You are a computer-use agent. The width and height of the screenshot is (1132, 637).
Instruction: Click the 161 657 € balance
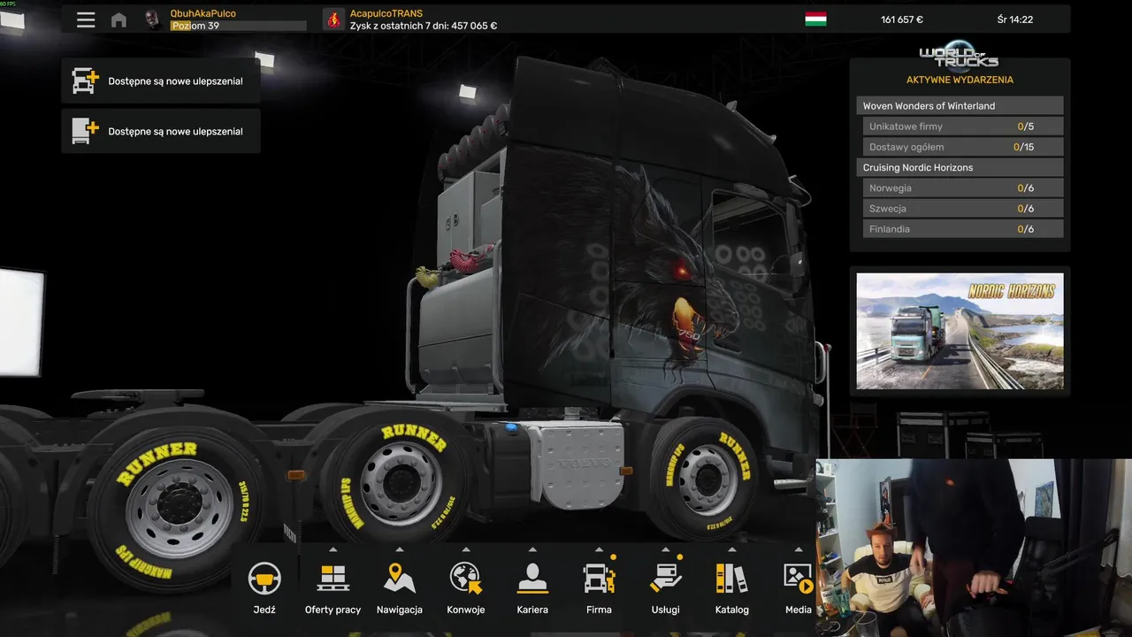[x=901, y=19]
